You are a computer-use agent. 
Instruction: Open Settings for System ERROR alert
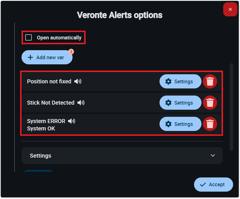(180, 124)
